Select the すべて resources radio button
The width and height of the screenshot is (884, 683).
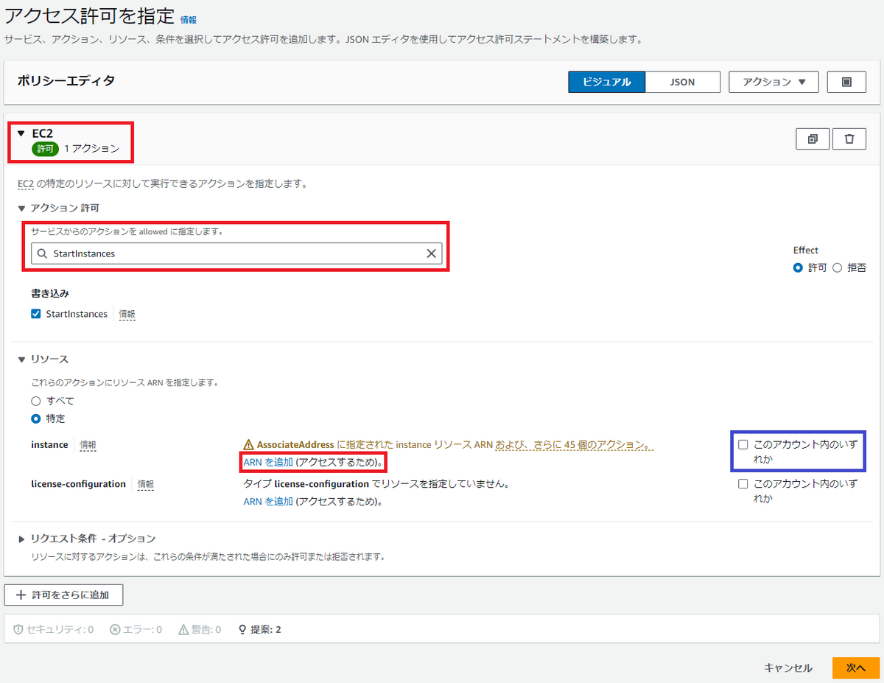coord(35,401)
